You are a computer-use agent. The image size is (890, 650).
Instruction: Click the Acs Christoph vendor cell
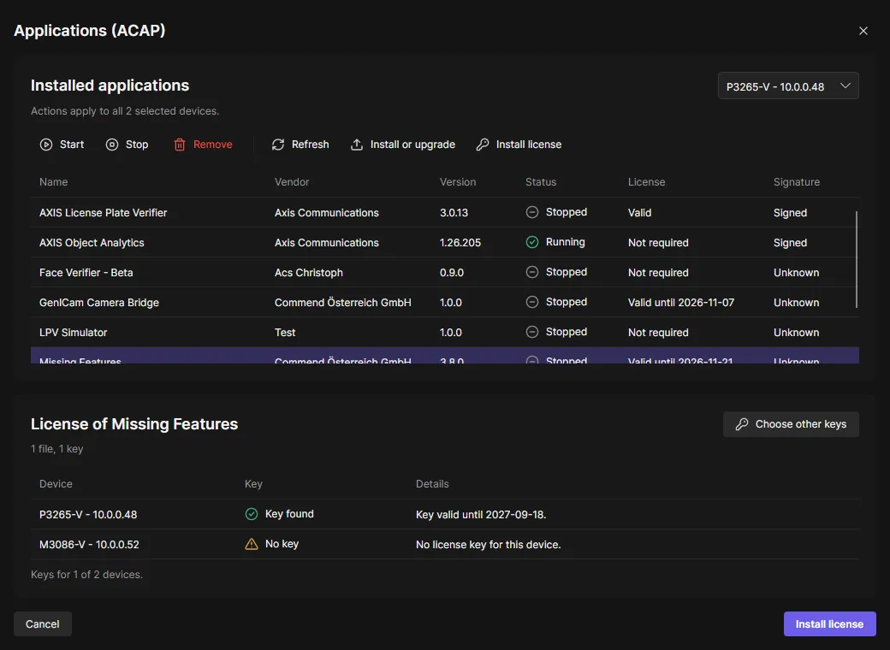point(309,273)
